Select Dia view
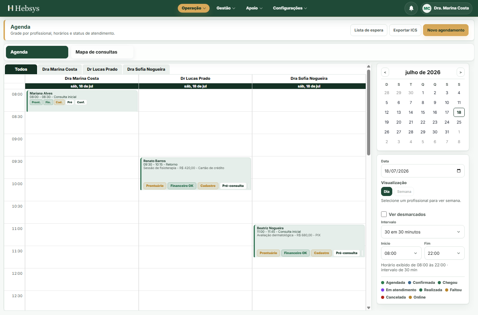This screenshot has height=315, width=478. point(387,191)
